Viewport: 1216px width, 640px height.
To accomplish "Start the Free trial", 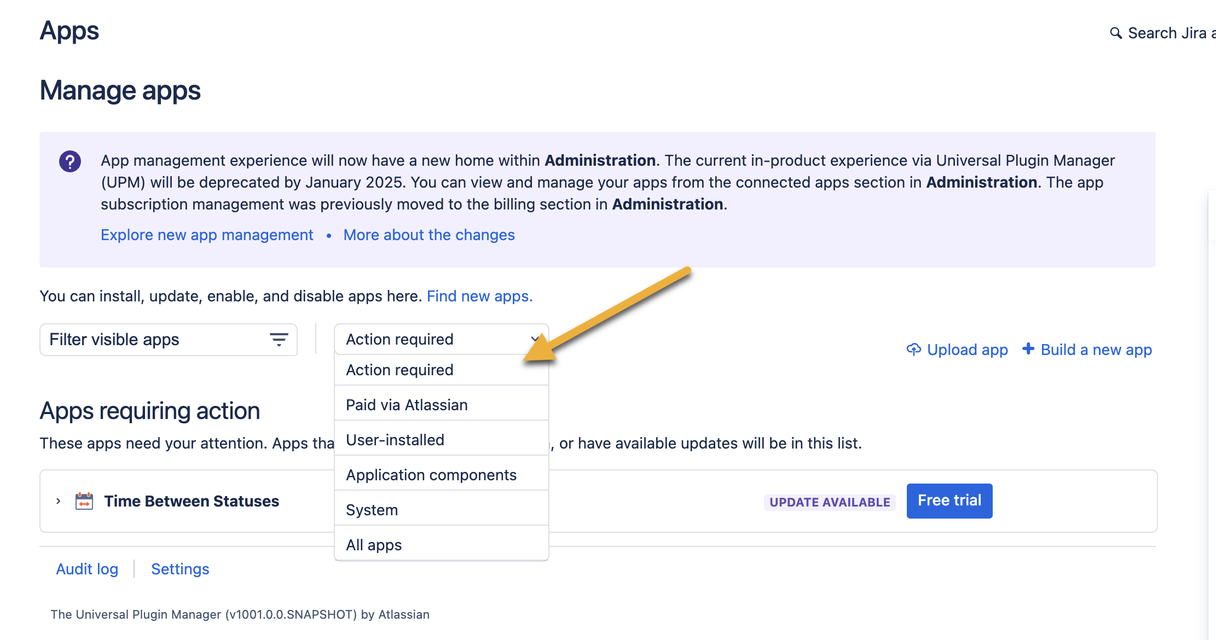I will pos(949,501).
